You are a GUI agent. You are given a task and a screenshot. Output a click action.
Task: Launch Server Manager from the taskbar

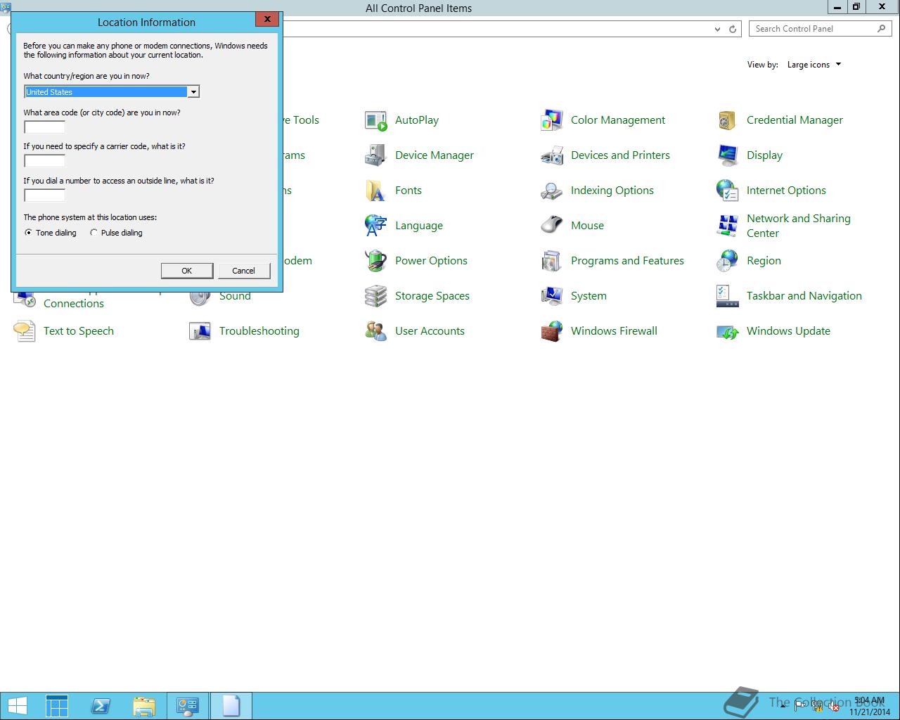(57, 706)
